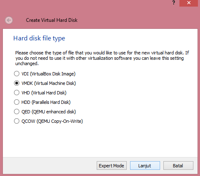Click the "Parallels Hard Disk" label text

(x=51, y=102)
